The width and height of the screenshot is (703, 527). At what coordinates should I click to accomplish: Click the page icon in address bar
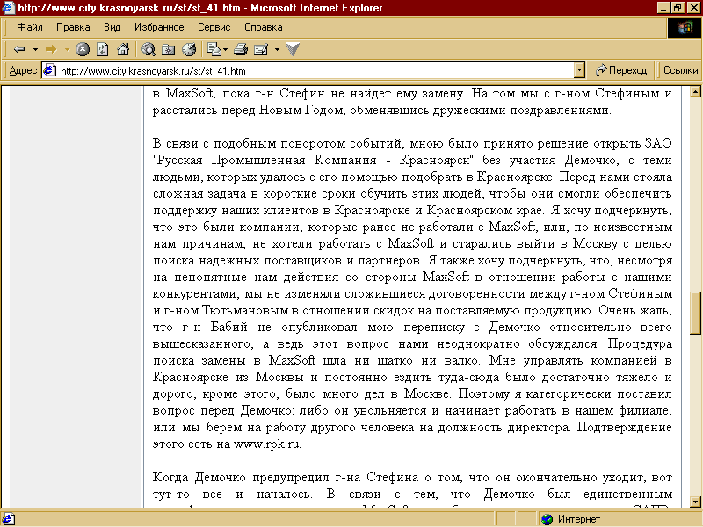[x=49, y=70]
